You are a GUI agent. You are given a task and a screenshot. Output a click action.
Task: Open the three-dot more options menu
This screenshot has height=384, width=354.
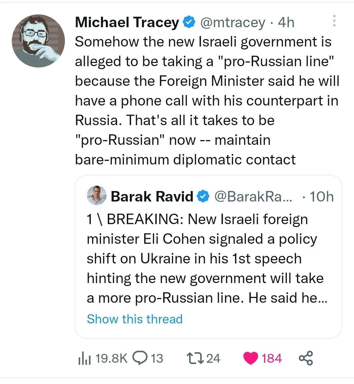(334, 21)
